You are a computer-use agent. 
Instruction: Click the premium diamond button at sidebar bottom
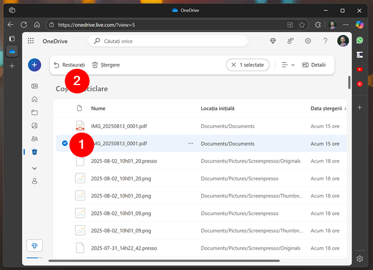[35, 245]
